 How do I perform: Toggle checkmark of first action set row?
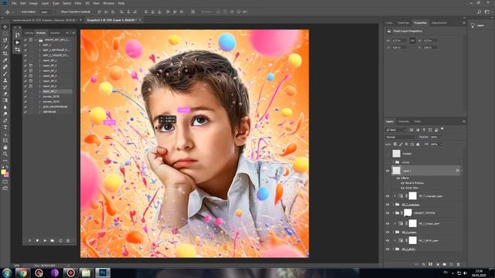tap(26, 40)
